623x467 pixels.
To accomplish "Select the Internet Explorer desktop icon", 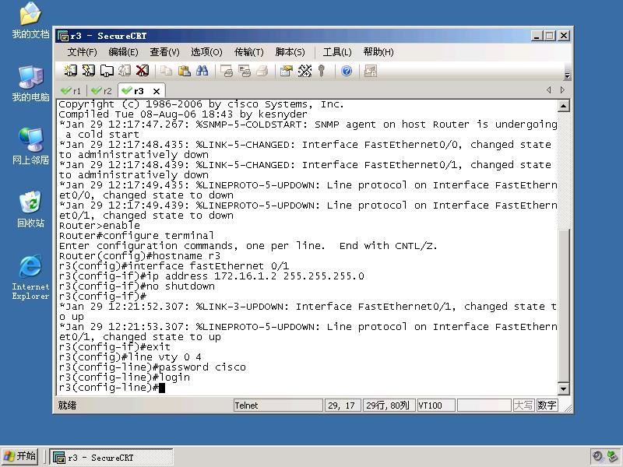I will tap(30, 277).
